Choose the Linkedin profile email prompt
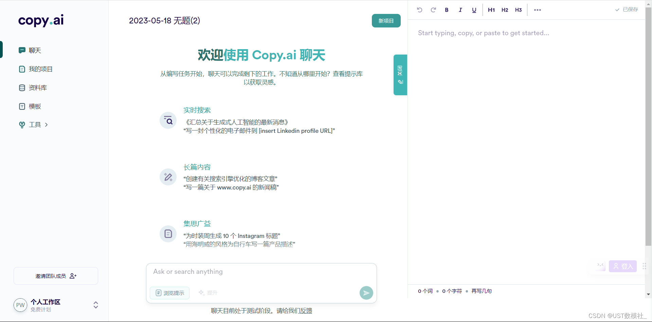 tap(259, 131)
